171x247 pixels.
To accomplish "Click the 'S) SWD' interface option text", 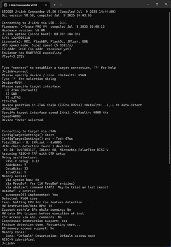I will pyautogui.click(x=11, y=94).
